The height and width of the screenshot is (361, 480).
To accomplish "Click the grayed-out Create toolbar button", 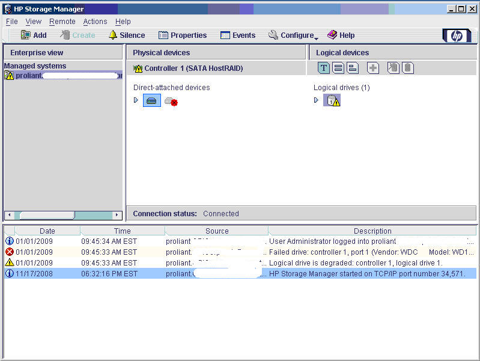I will pyautogui.click(x=77, y=35).
